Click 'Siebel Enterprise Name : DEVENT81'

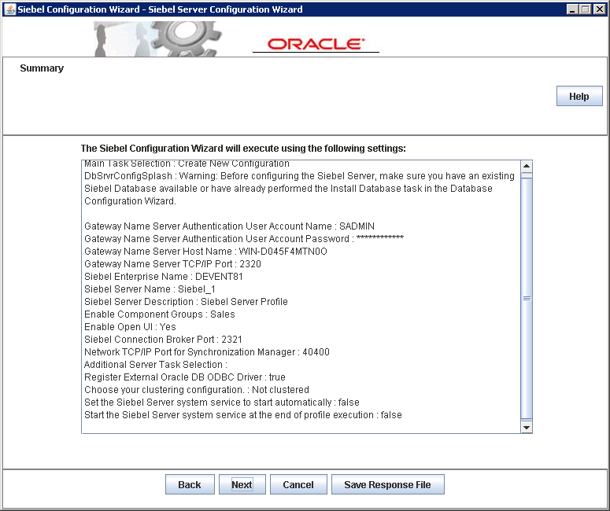[164, 276]
